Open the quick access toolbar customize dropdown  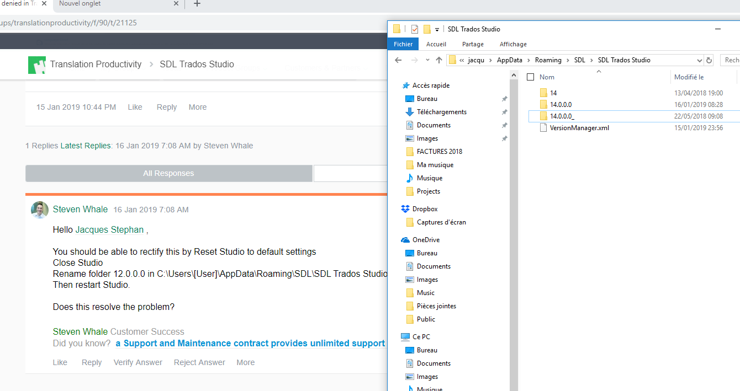[437, 29]
